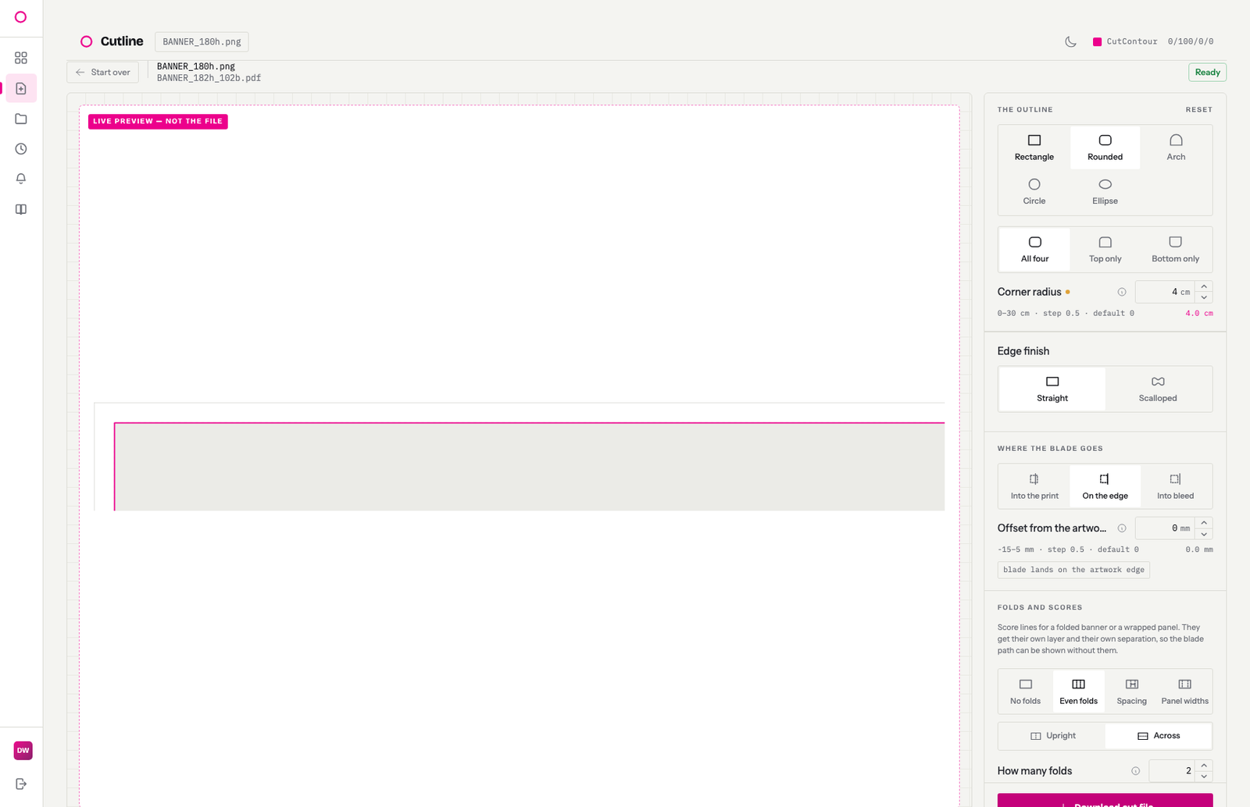Open the guide book icon in sidebar
The height and width of the screenshot is (807, 1250).
click(x=21, y=209)
